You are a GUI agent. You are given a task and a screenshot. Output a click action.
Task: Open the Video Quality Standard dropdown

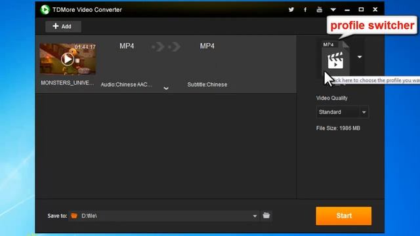coord(342,112)
